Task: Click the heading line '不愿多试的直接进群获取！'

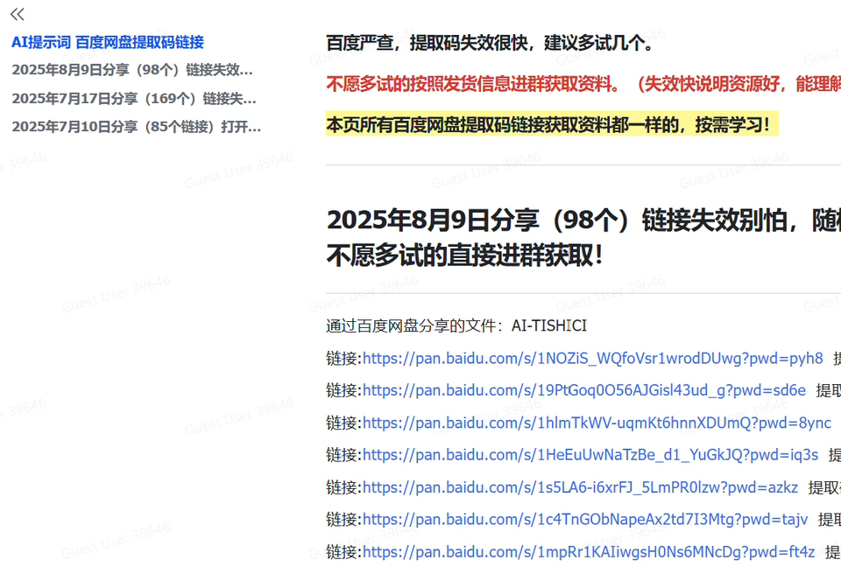Action: 464,255
